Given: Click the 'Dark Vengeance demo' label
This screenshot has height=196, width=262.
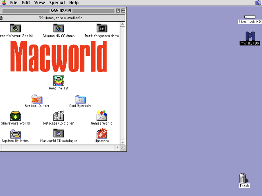Looking at the screenshot, I should coord(102,36).
